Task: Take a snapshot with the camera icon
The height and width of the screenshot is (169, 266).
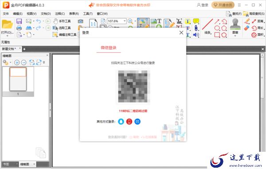Action: click(81, 21)
